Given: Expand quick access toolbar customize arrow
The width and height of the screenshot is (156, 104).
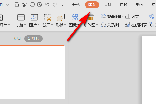Looking at the screenshot, I should 63,5.
